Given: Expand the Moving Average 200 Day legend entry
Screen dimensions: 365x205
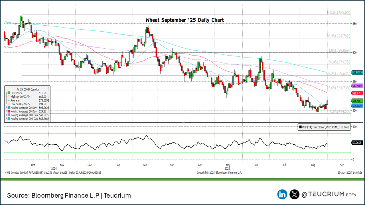Looking at the screenshot, I should (x=6, y=119).
